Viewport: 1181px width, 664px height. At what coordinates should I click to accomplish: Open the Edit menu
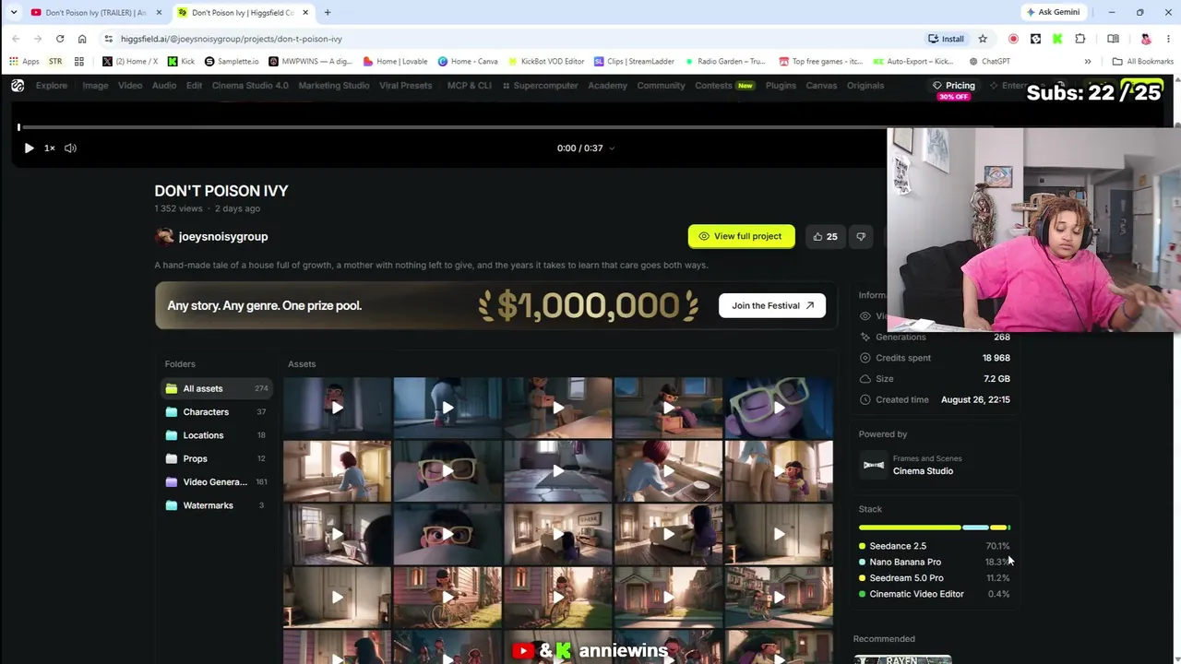(194, 85)
